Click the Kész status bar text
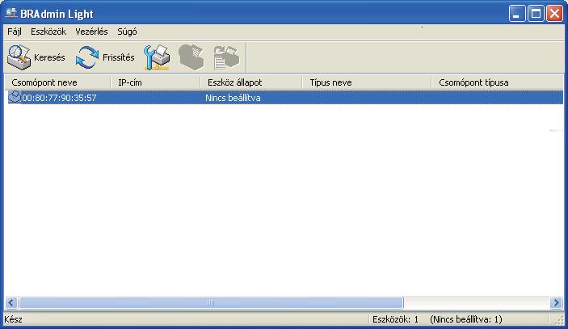 tap(13, 319)
